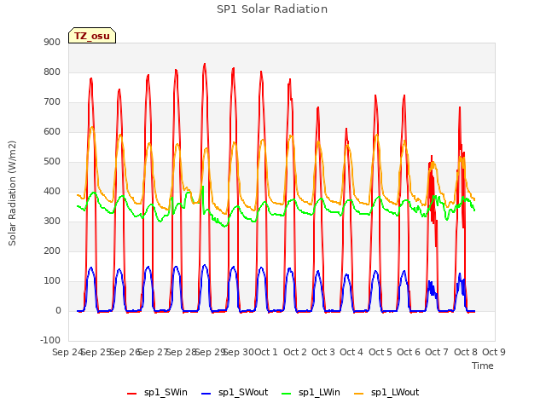Click the 100 y-axis tick label

[52, 280]
